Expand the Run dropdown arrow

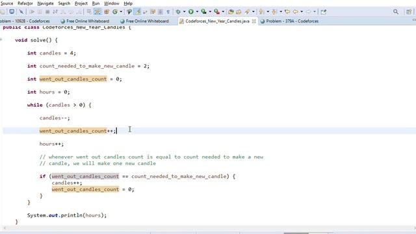coord(197,12)
